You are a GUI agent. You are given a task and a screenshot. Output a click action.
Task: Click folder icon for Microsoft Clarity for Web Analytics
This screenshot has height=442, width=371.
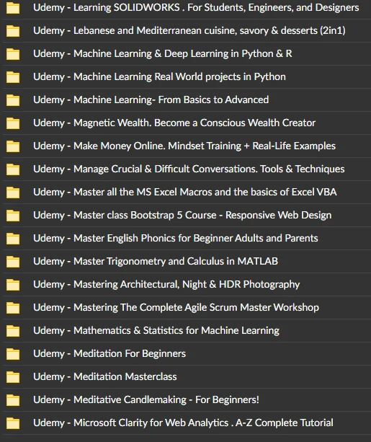click(x=13, y=424)
